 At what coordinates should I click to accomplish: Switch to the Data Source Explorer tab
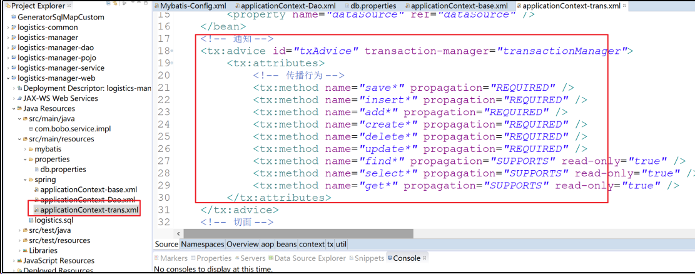point(307,258)
